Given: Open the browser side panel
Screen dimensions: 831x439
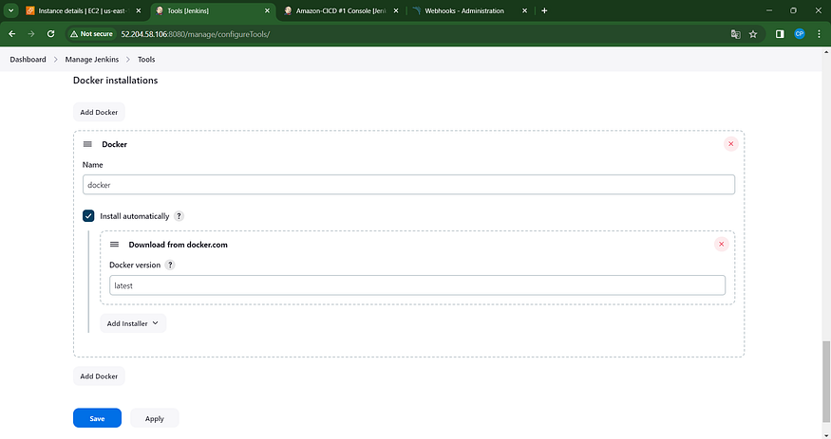Looking at the screenshot, I should pos(780,34).
